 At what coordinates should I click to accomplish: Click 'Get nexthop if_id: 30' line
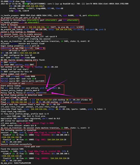(x=29, y=67)
